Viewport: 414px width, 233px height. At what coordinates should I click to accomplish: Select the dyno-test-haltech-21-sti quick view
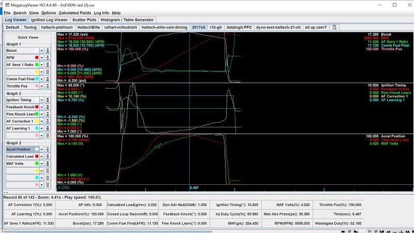point(278,27)
